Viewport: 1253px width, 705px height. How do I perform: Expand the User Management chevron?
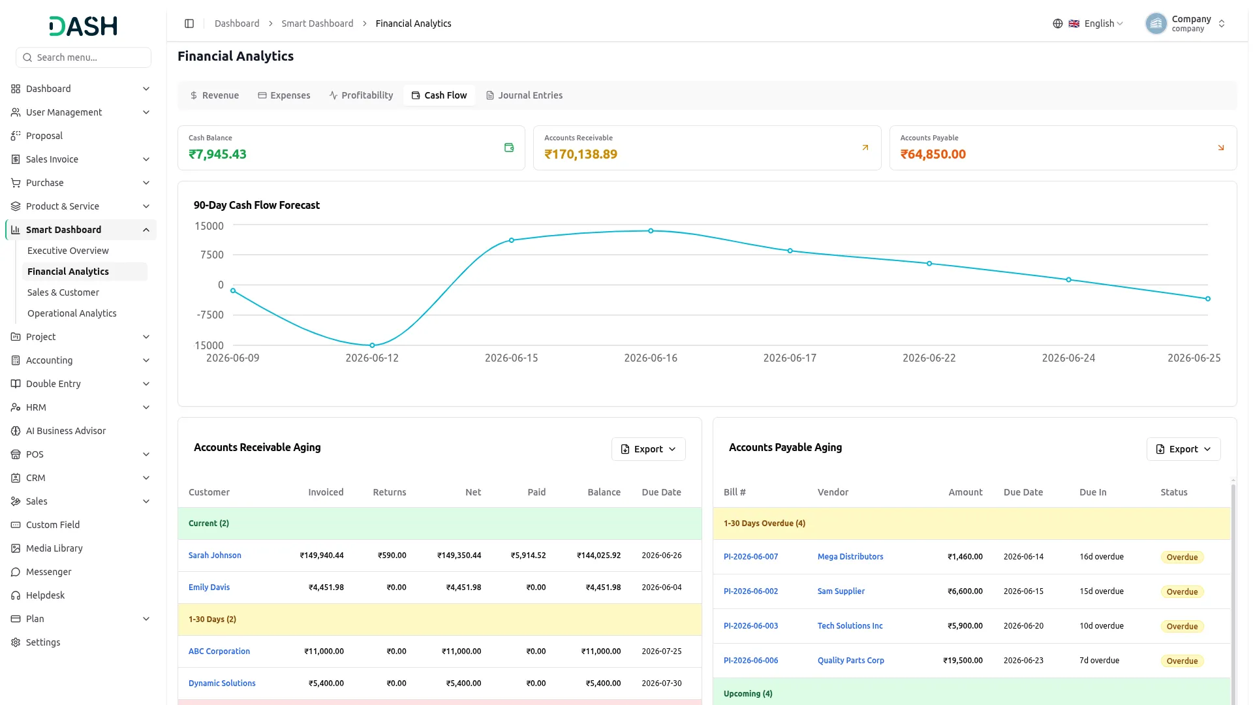(x=146, y=112)
